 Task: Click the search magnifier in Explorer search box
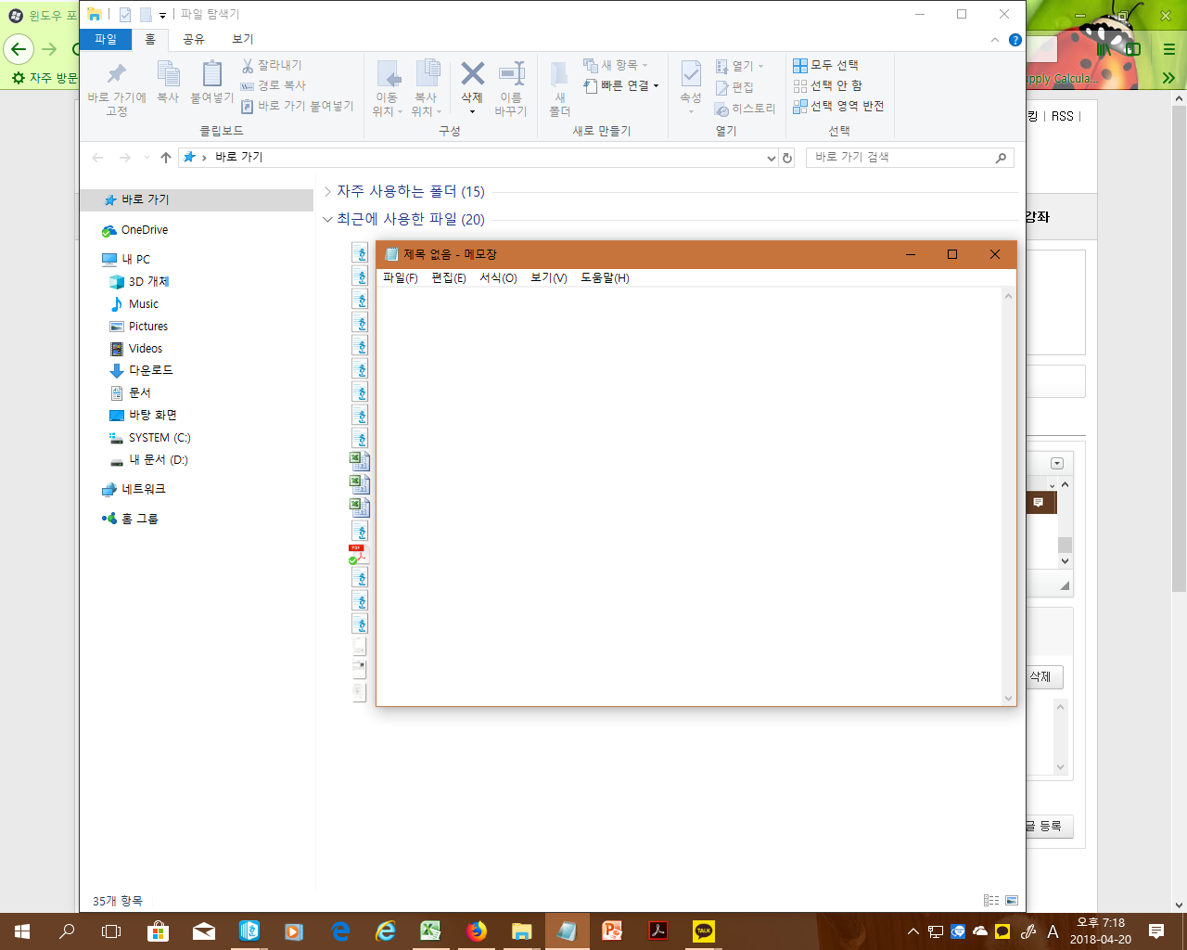pos(1001,158)
